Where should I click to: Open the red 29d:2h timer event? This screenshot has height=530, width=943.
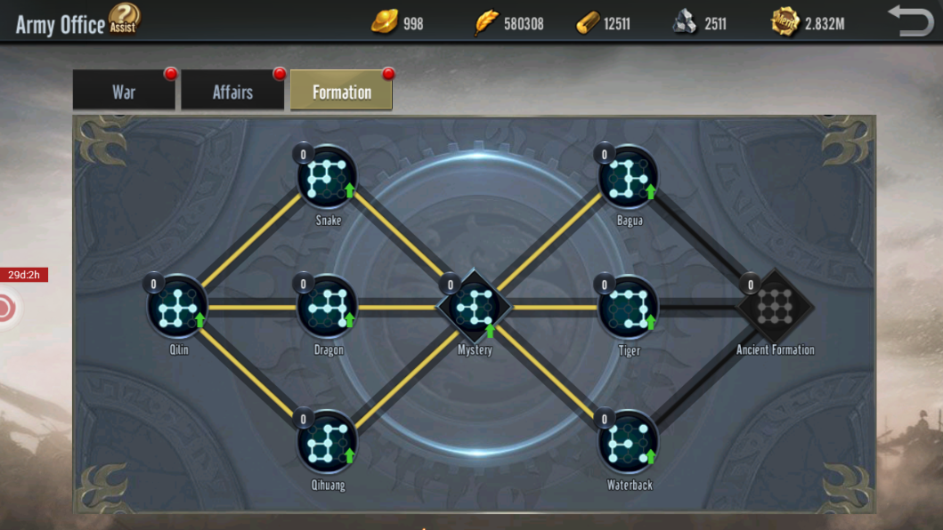click(24, 275)
